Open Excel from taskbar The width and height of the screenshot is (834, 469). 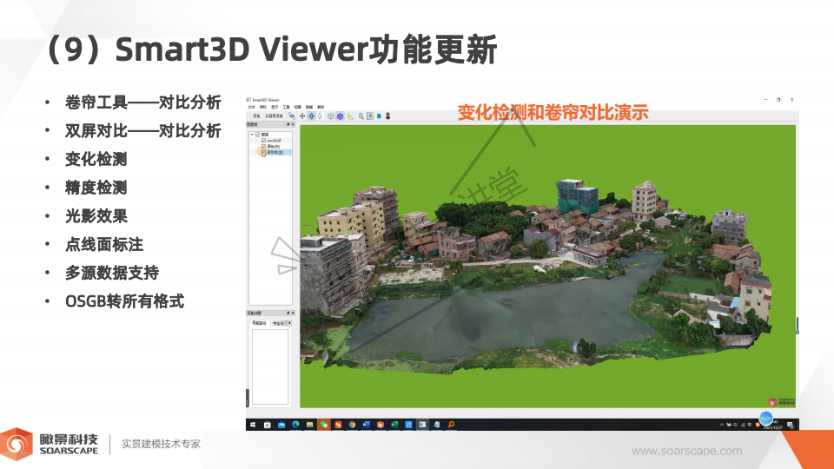[x=394, y=425]
